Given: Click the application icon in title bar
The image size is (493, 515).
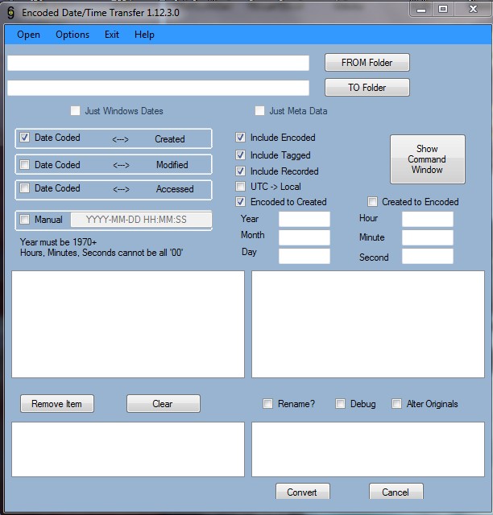Looking at the screenshot, I should [10, 13].
